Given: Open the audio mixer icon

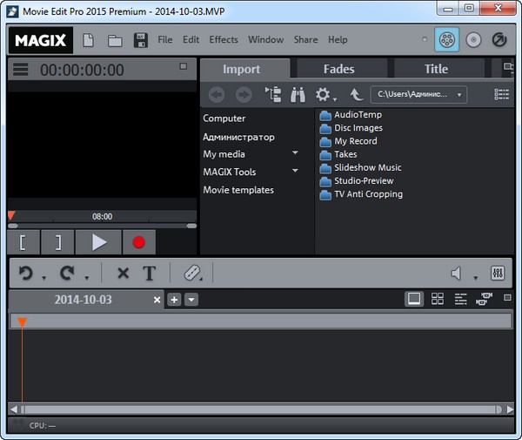Looking at the screenshot, I should click(x=499, y=274).
